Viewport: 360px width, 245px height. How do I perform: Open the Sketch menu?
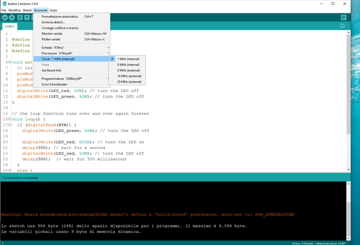click(x=27, y=10)
